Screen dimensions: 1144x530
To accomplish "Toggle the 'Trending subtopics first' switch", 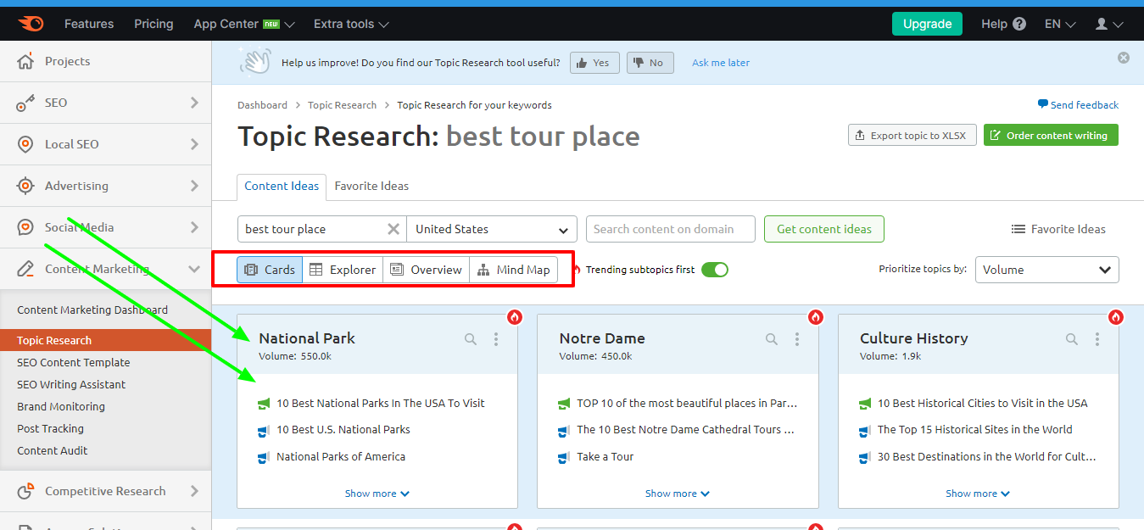I will click(x=715, y=270).
